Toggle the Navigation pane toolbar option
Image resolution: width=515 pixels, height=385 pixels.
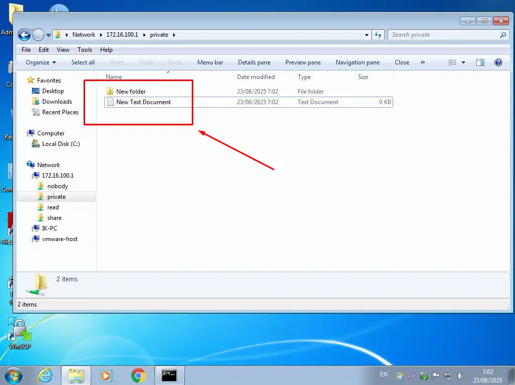click(x=357, y=62)
